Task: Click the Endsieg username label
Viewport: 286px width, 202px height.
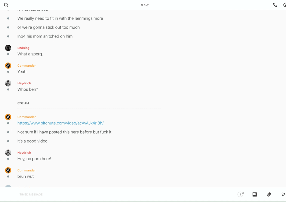Action: pyautogui.click(x=23, y=48)
